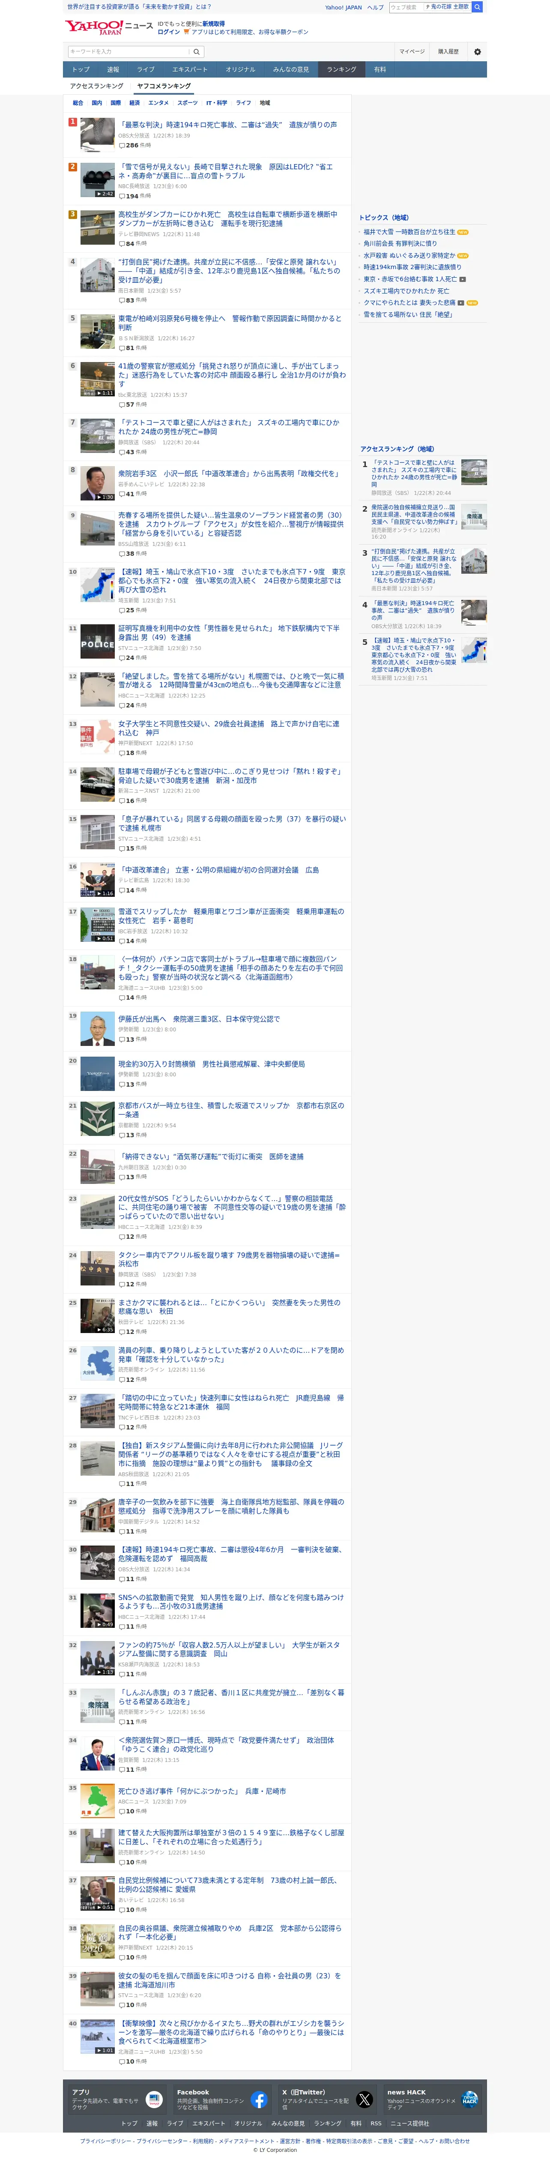Click the 新規取得 ID link
Viewport: 550px width, 2163px height.
pos(213,24)
